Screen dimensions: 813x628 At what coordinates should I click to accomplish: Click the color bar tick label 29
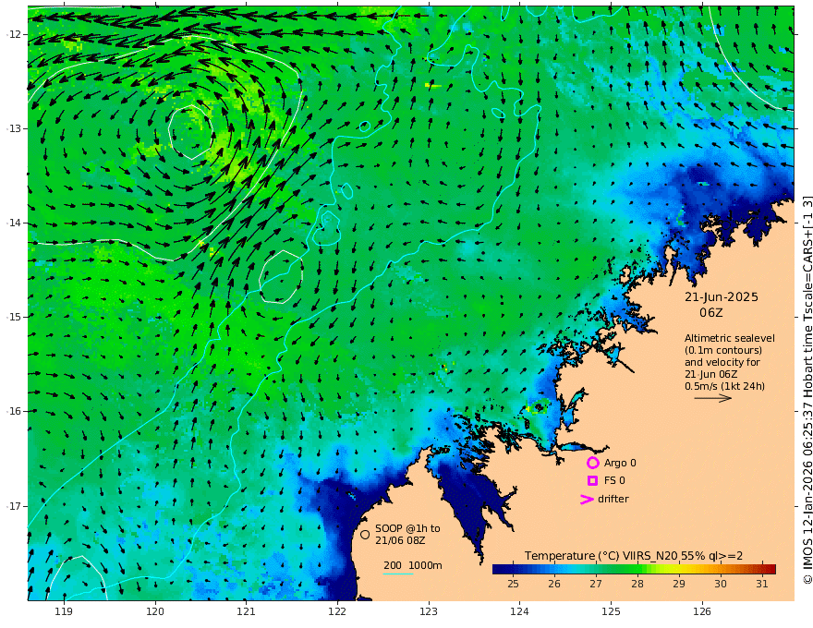point(679,584)
